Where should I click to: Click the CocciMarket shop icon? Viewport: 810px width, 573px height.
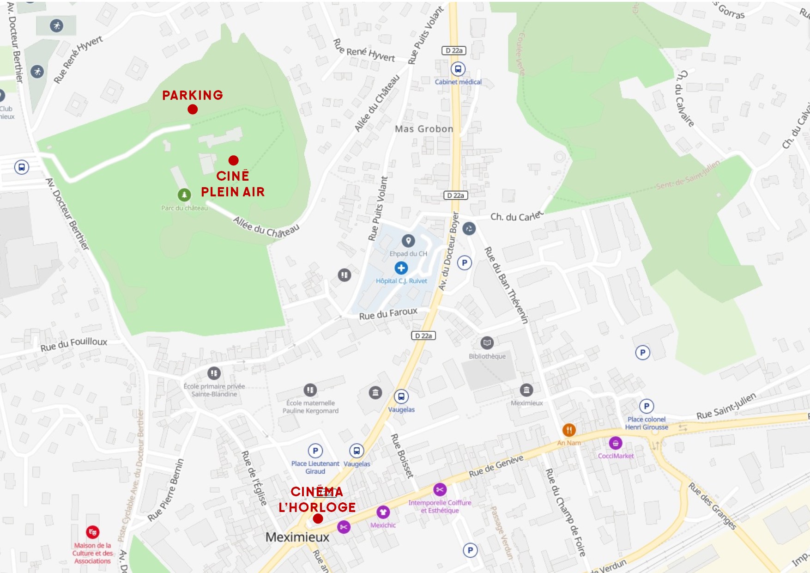pyautogui.click(x=616, y=443)
